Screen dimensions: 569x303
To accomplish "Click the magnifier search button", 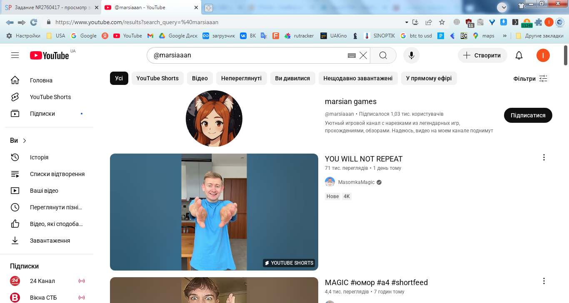I will [383, 55].
